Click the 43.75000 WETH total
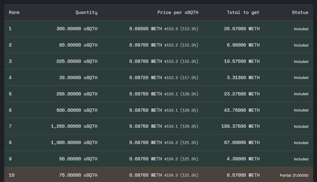The image size is (317, 182). [x=242, y=110]
